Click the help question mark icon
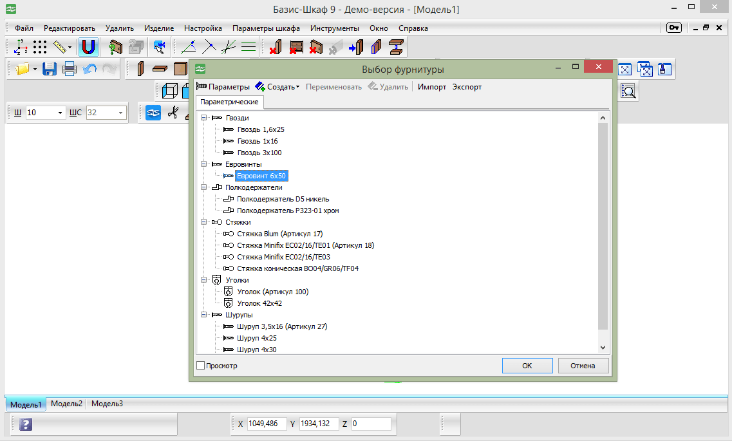This screenshot has width=732, height=441. [x=26, y=424]
